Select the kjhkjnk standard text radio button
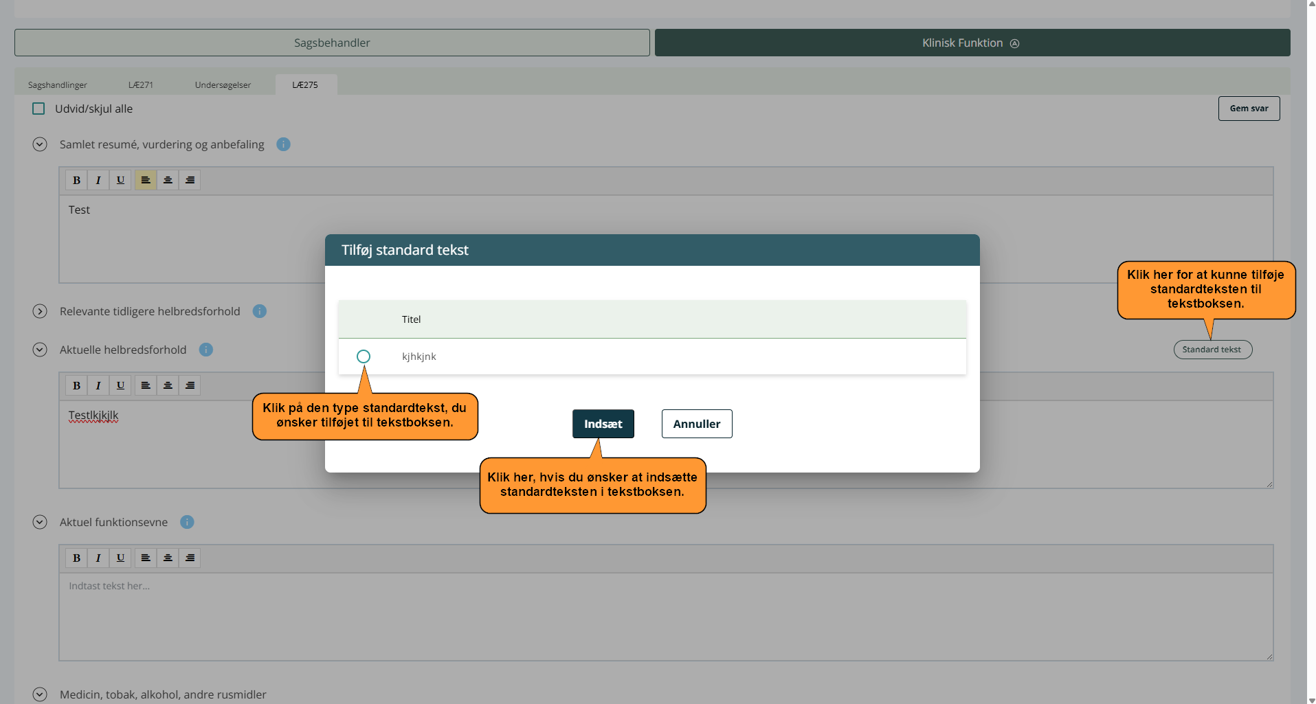Image resolution: width=1316 pixels, height=704 pixels. (x=364, y=356)
